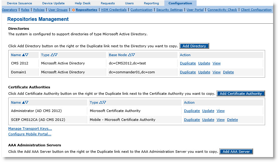Image resolution: width=278 pixels, height=162 pixels.
Task: Open the Device Issuance tab
Action: pos(19,3)
